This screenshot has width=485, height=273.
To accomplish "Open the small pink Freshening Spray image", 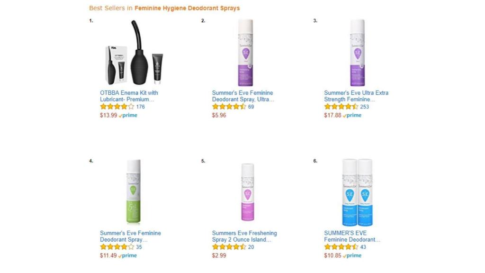I will point(247,192).
